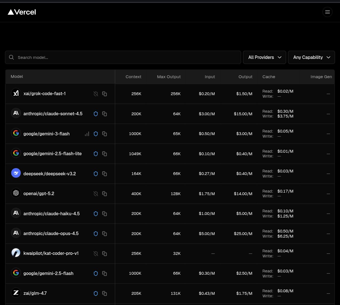Copy the zai/glm-4.7 model ID
Viewport: 340px width, 305px height.
105,293
